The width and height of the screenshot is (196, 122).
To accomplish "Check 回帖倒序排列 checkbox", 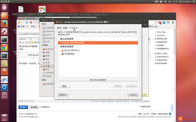I will click(156, 60).
